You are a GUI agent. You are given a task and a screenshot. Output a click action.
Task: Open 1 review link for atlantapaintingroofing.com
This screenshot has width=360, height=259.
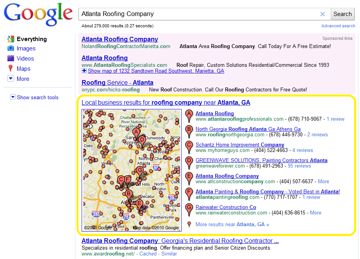click(x=311, y=197)
